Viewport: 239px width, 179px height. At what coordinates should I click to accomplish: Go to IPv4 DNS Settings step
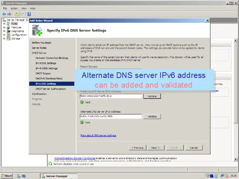[x=46, y=63]
